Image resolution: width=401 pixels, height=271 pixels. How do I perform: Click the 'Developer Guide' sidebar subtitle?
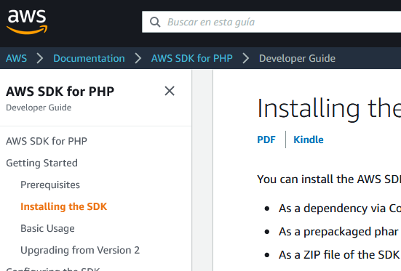[39, 108]
